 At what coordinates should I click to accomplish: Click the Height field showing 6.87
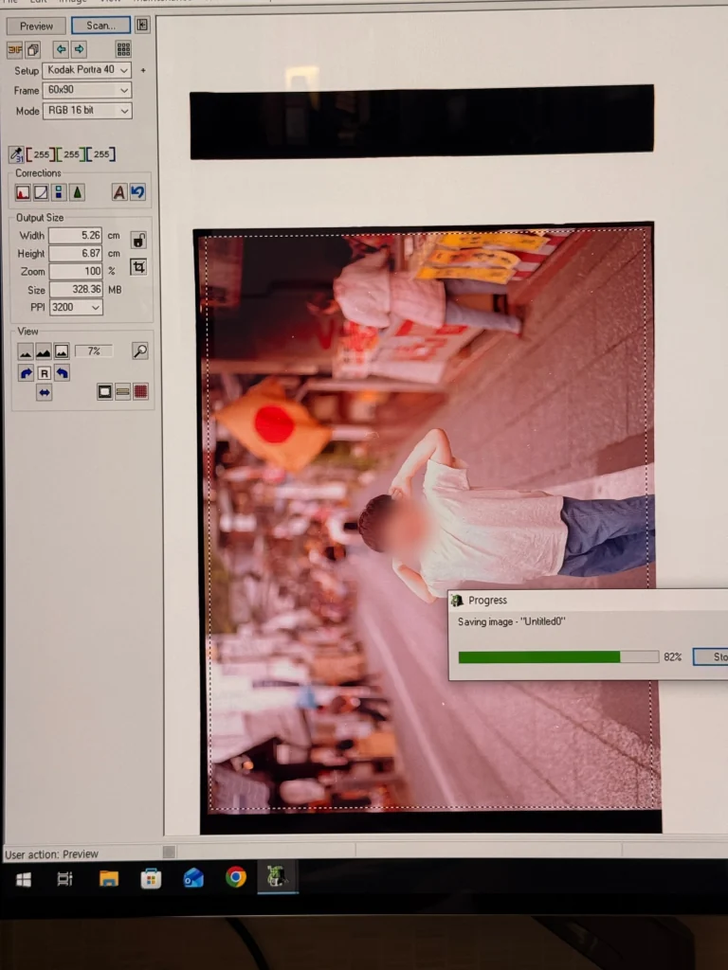point(76,254)
